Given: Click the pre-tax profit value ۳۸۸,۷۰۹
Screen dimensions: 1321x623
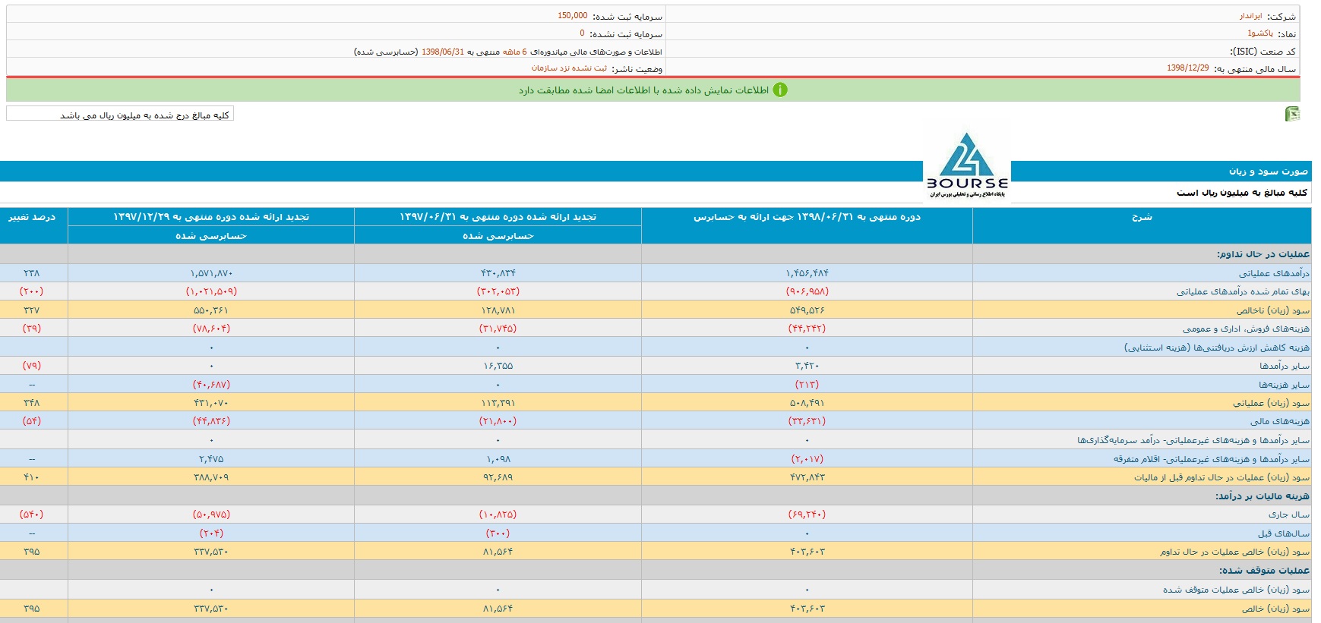Looking at the screenshot, I should click(211, 477).
